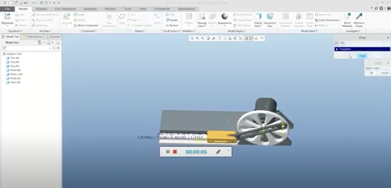Expand the Model Display group menu

(x=237, y=31)
